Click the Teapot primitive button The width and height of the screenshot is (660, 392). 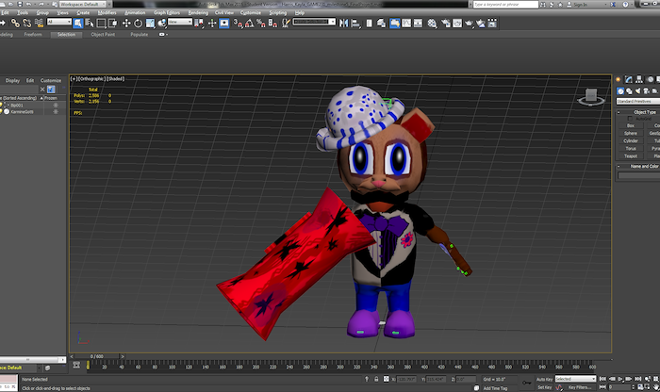631,156
